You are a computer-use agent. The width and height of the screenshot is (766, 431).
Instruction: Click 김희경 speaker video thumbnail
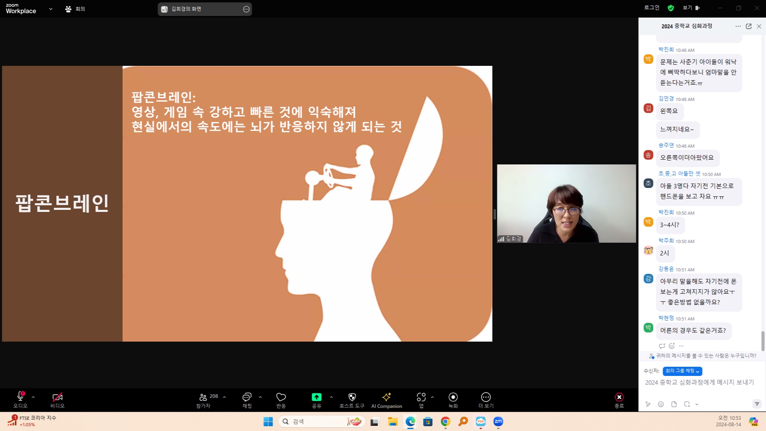pyautogui.click(x=566, y=204)
